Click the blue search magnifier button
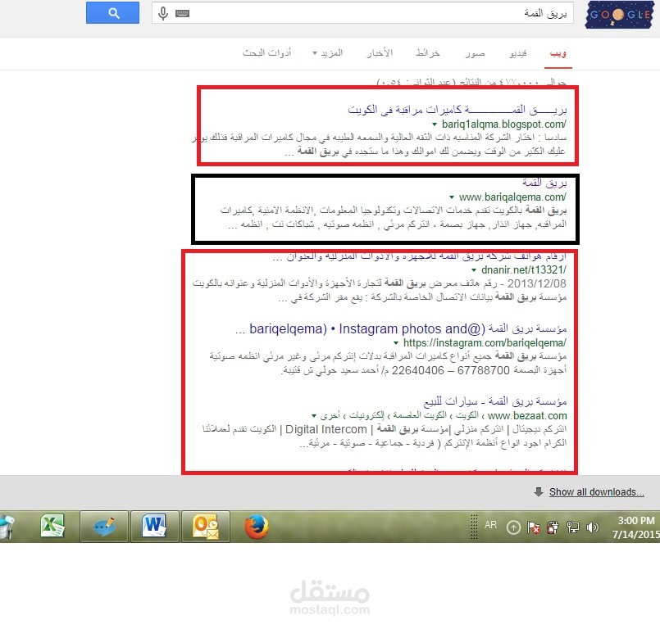 point(112,12)
